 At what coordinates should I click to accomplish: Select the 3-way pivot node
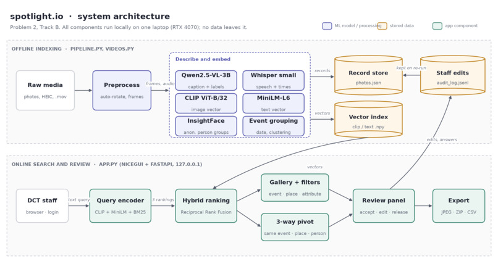pyautogui.click(x=295, y=227)
